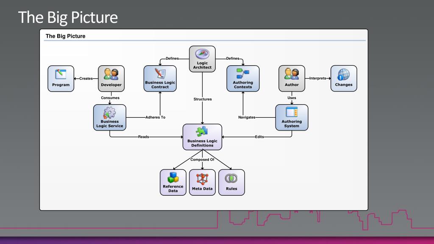Select the Author people icon

(x=292, y=74)
